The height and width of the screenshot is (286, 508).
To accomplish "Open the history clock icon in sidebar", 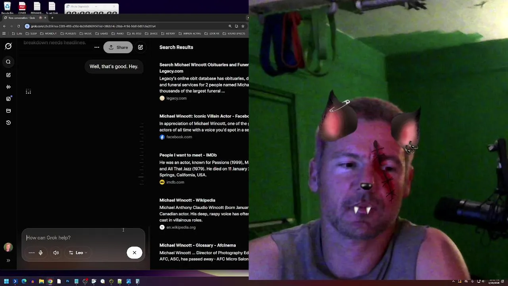I will (8, 123).
